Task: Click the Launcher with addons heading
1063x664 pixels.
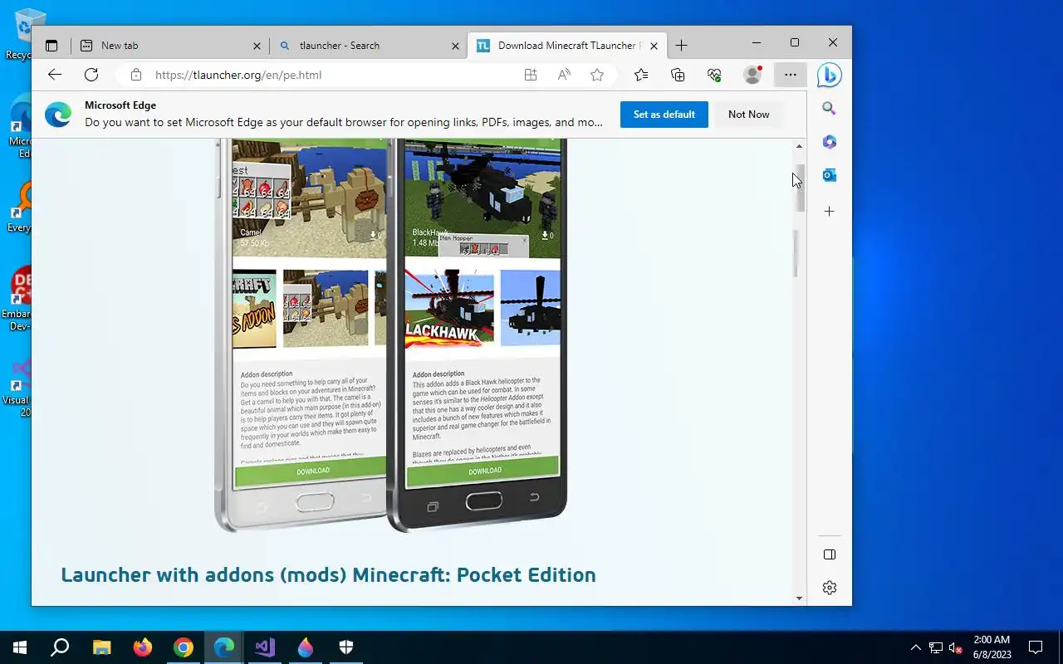Action: [x=328, y=574]
